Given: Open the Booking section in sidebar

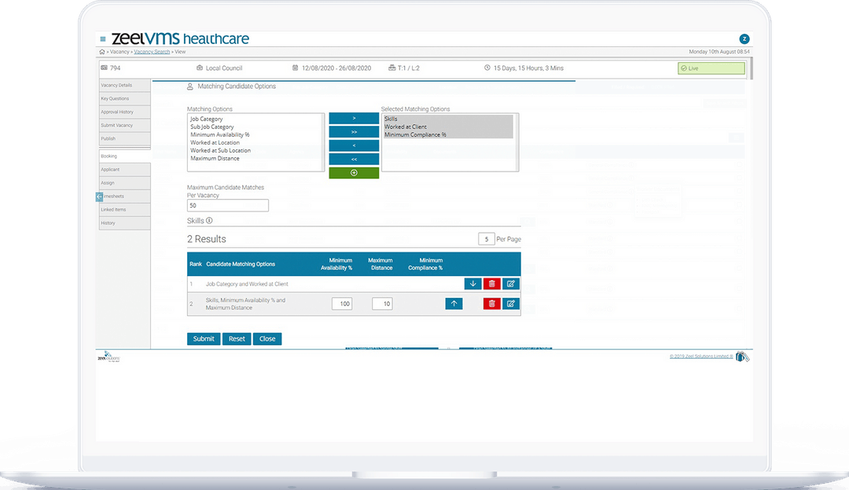Looking at the screenshot, I should coord(111,155).
